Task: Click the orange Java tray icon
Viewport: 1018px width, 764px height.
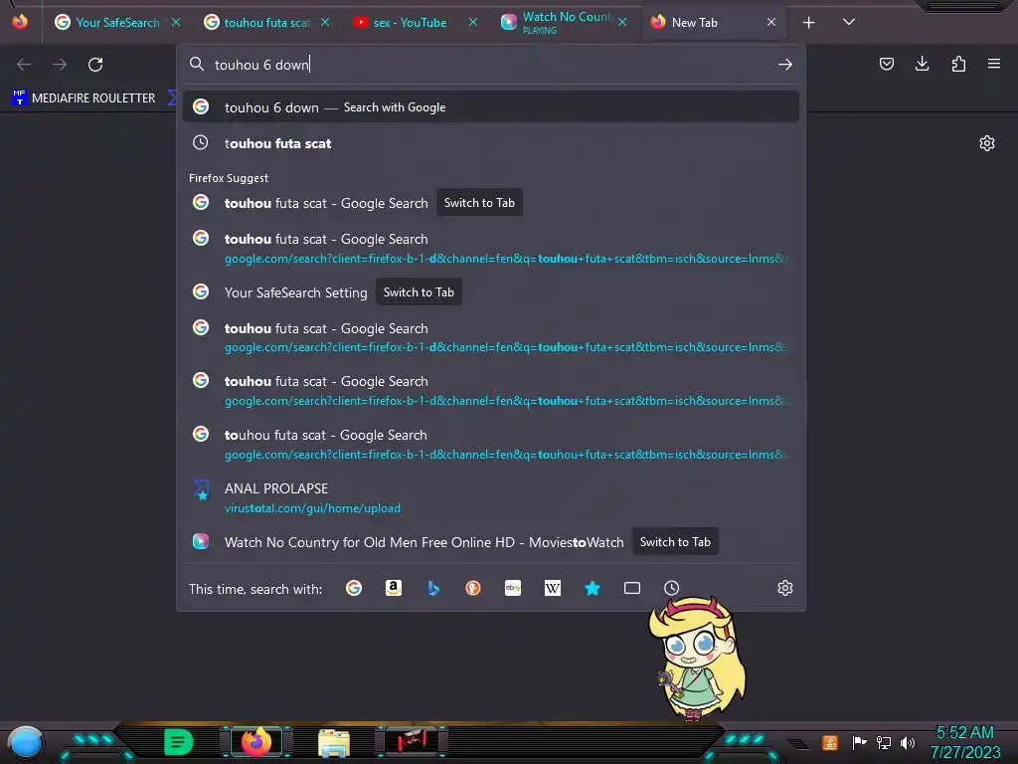Action: tap(830, 742)
